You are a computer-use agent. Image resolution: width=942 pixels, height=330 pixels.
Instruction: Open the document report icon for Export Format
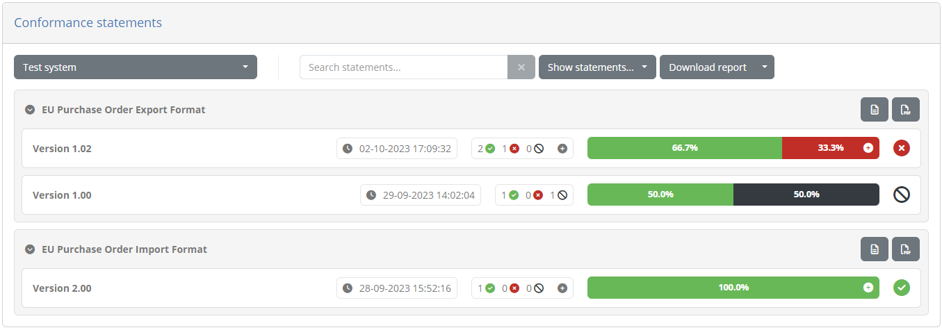(875, 110)
